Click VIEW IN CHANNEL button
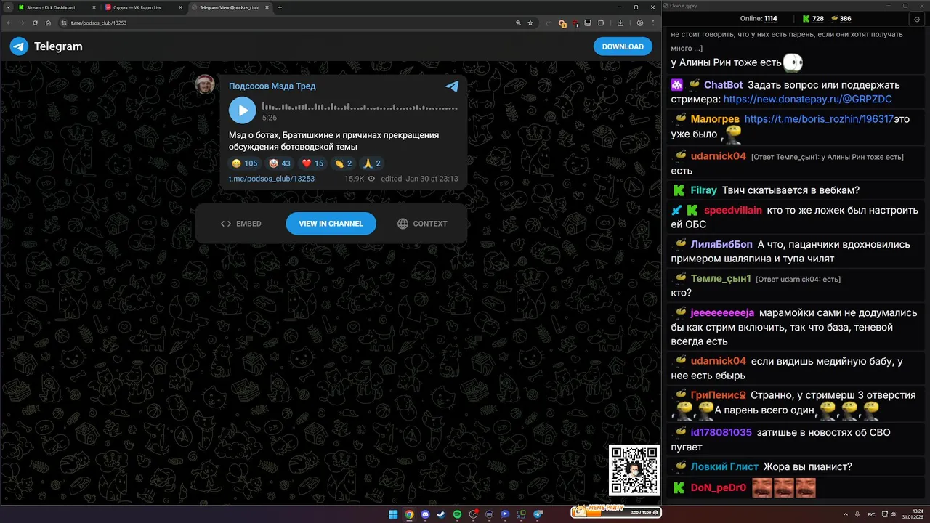The height and width of the screenshot is (523, 930). (331, 224)
